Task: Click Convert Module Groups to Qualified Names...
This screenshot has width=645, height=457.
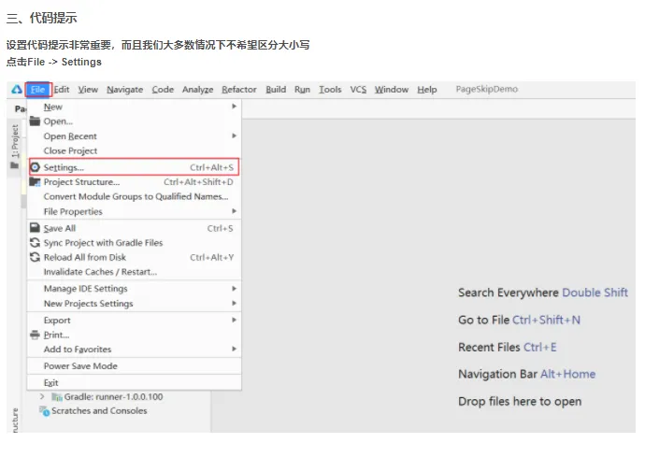Action: click(x=134, y=196)
